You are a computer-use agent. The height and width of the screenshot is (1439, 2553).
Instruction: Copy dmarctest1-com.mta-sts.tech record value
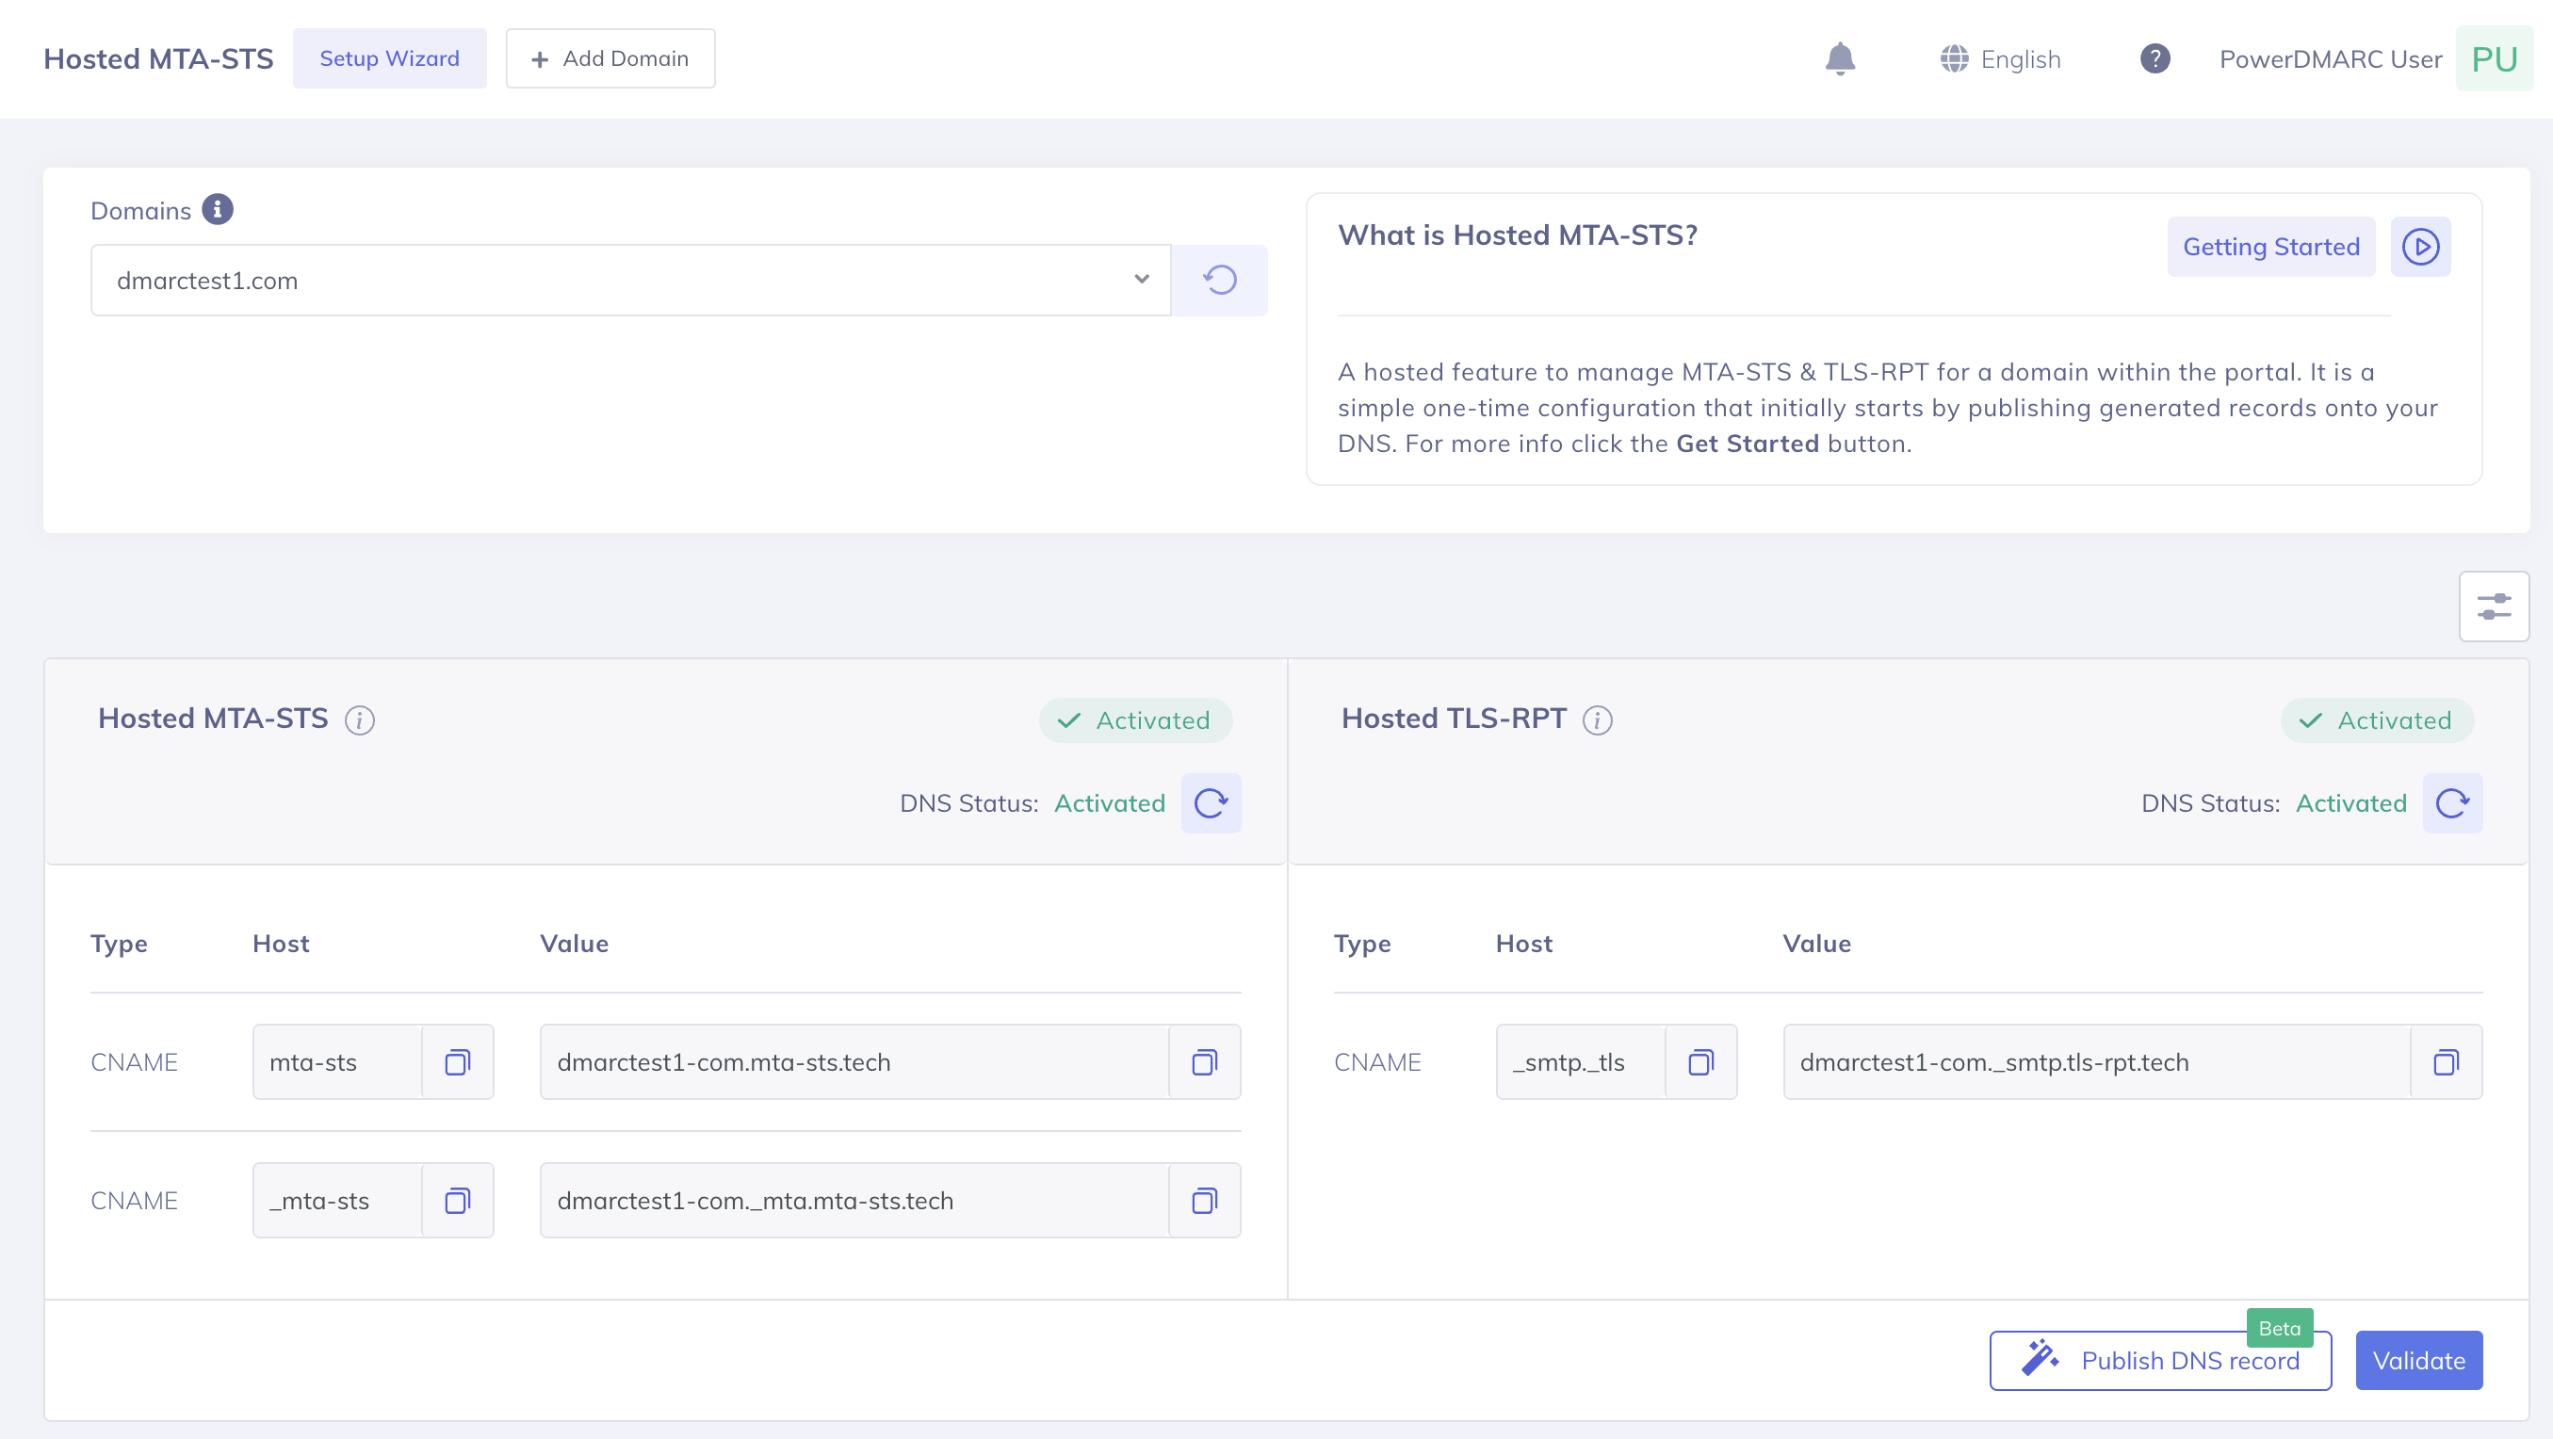coord(1204,1062)
